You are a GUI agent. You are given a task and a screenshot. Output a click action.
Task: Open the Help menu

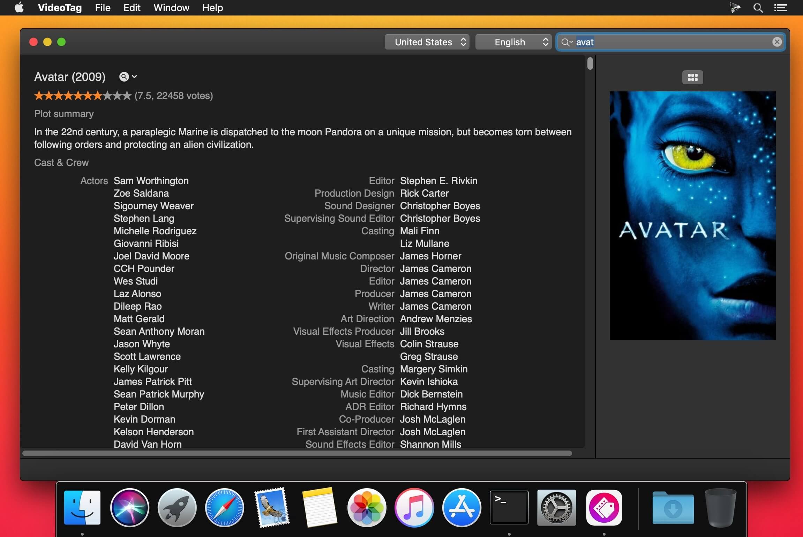212,8
